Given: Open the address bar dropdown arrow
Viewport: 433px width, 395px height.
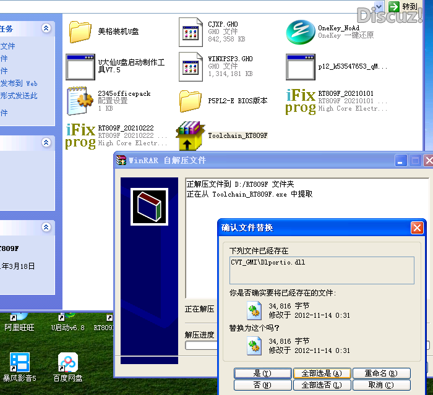Looking at the screenshot, I should 379,6.
